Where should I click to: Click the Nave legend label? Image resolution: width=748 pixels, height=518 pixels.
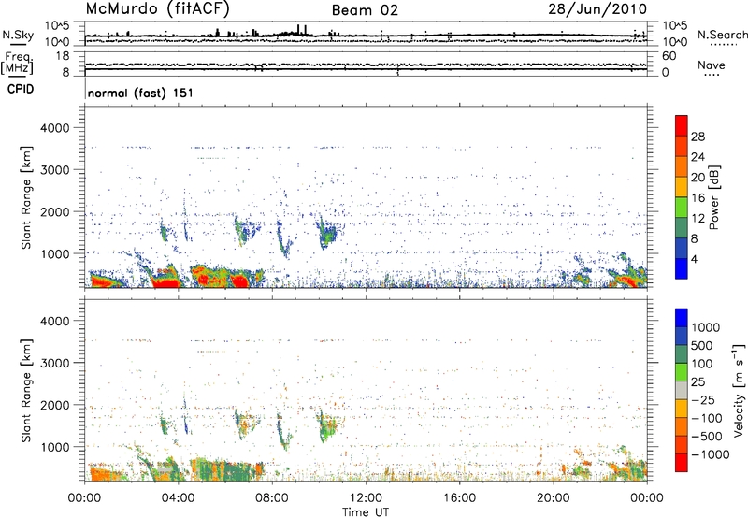tap(712, 65)
